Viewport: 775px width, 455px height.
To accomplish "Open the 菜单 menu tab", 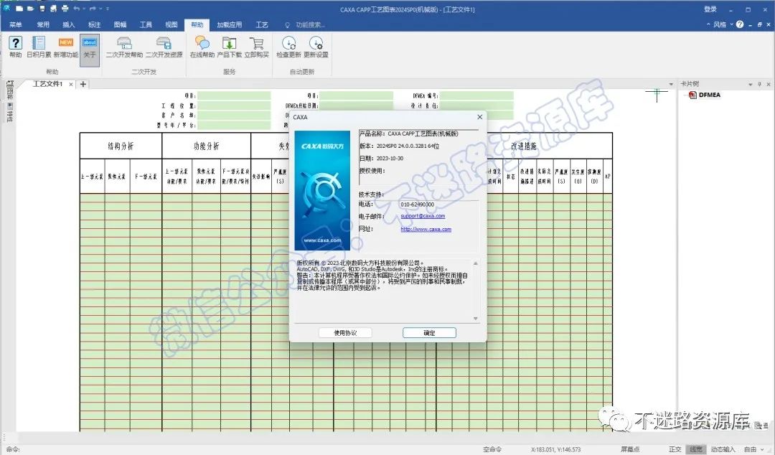I will [x=15, y=24].
